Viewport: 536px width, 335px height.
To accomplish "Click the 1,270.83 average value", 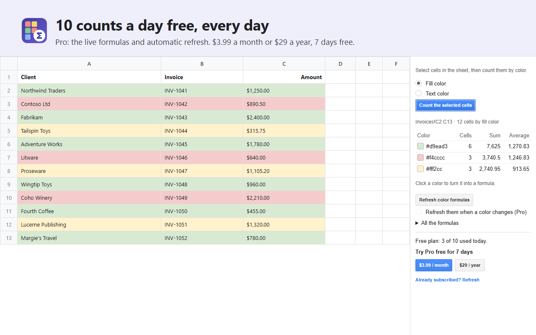I will 519,146.
